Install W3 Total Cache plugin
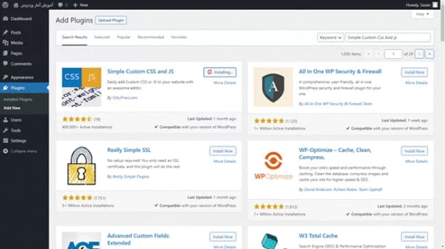445x249 pixels. point(414,237)
